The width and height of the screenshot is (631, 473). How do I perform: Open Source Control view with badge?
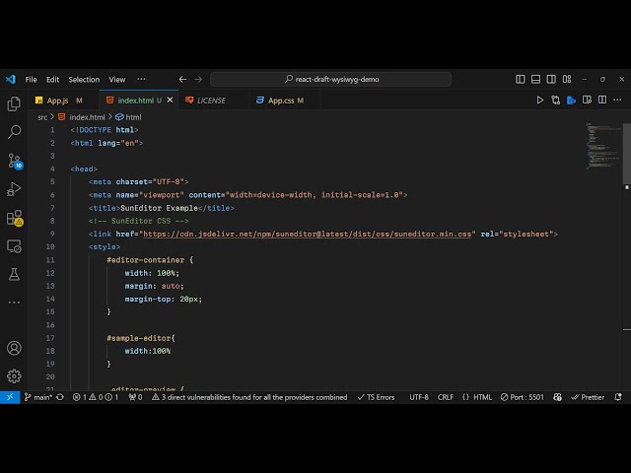(x=14, y=160)
